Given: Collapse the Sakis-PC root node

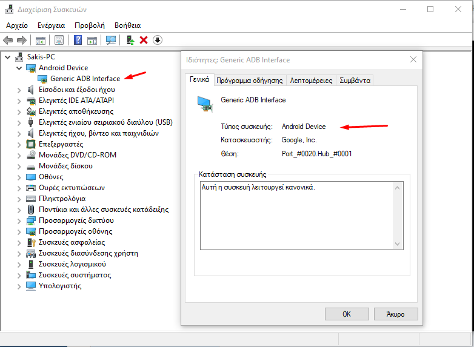Looking at the screenshot, I should point(7,57).
